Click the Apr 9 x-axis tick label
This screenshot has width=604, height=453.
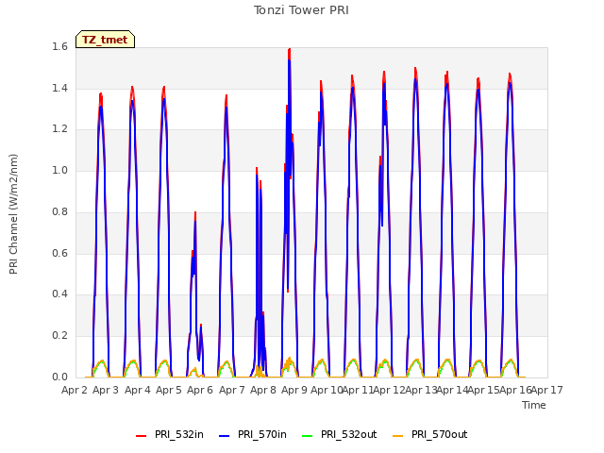click(294, 390)
